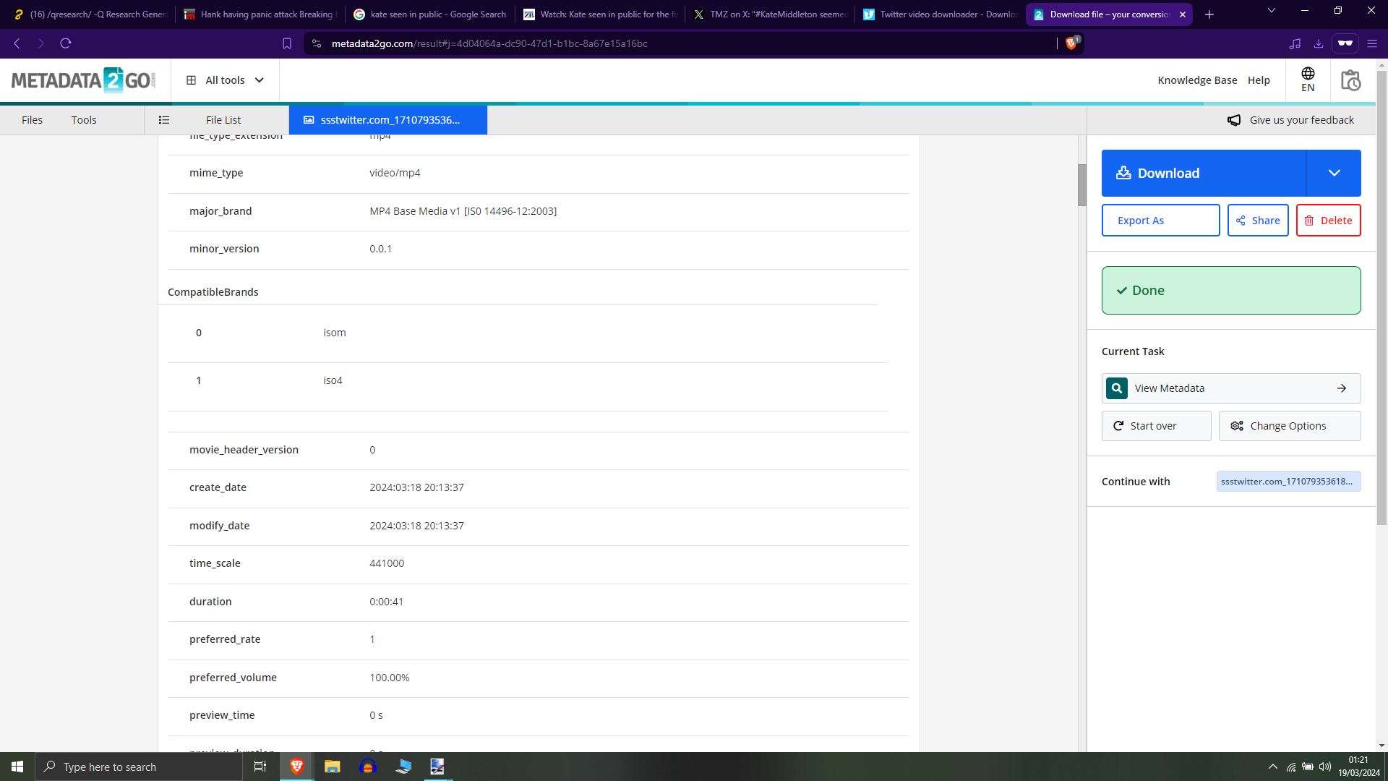Open the browser hamburger menu
This screenshot has height=781, width=1388.
1372,43
